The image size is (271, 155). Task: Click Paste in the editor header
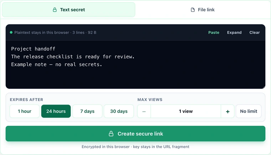[x=214, y=32]
